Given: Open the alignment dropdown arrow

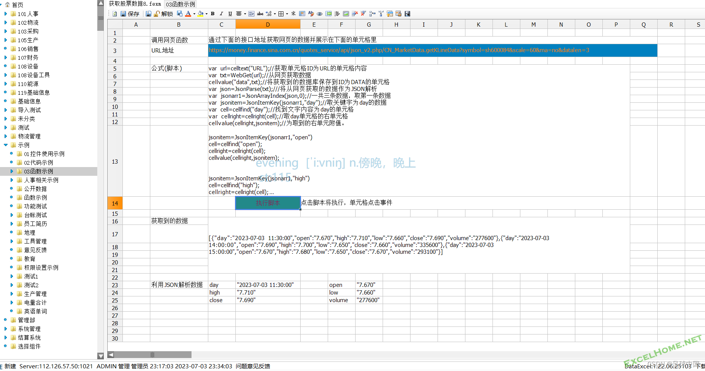Looking at the screenshot, I should point(245,14).
